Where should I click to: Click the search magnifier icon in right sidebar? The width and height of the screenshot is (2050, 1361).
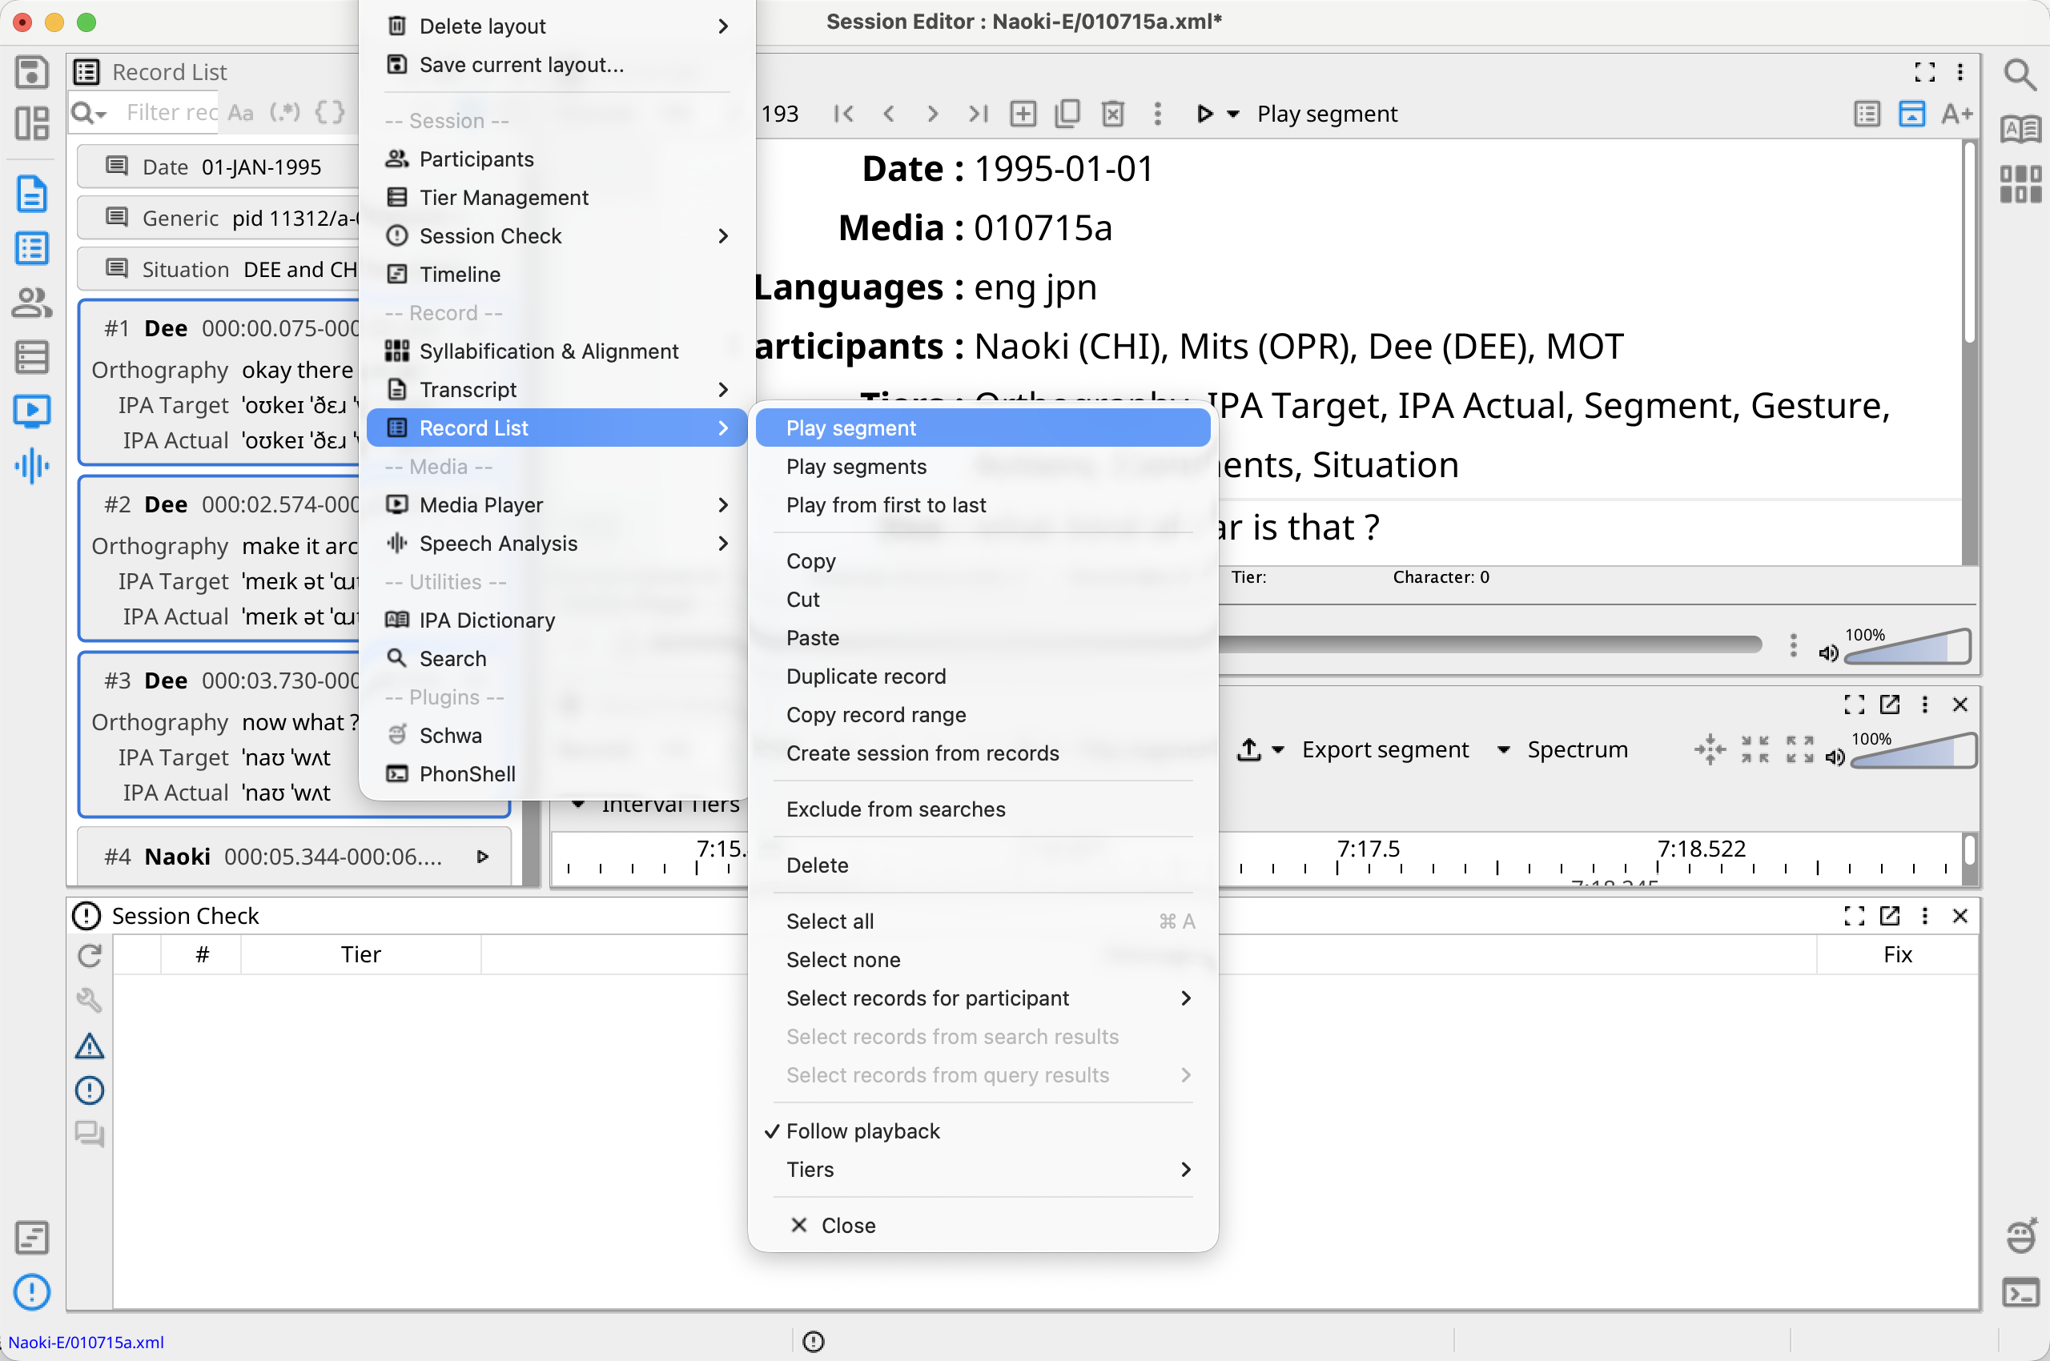click(x=2020, y=74)
